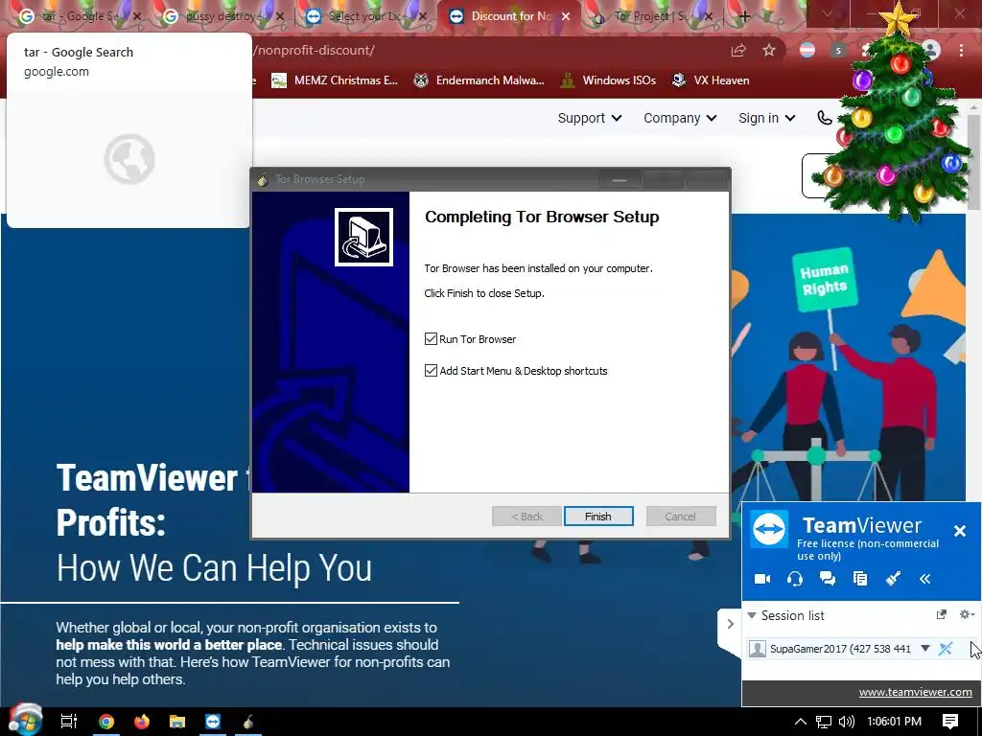This screenshot has height=736, width=982.
Task: Open Support dropdown menu
Action: [590, 118]
